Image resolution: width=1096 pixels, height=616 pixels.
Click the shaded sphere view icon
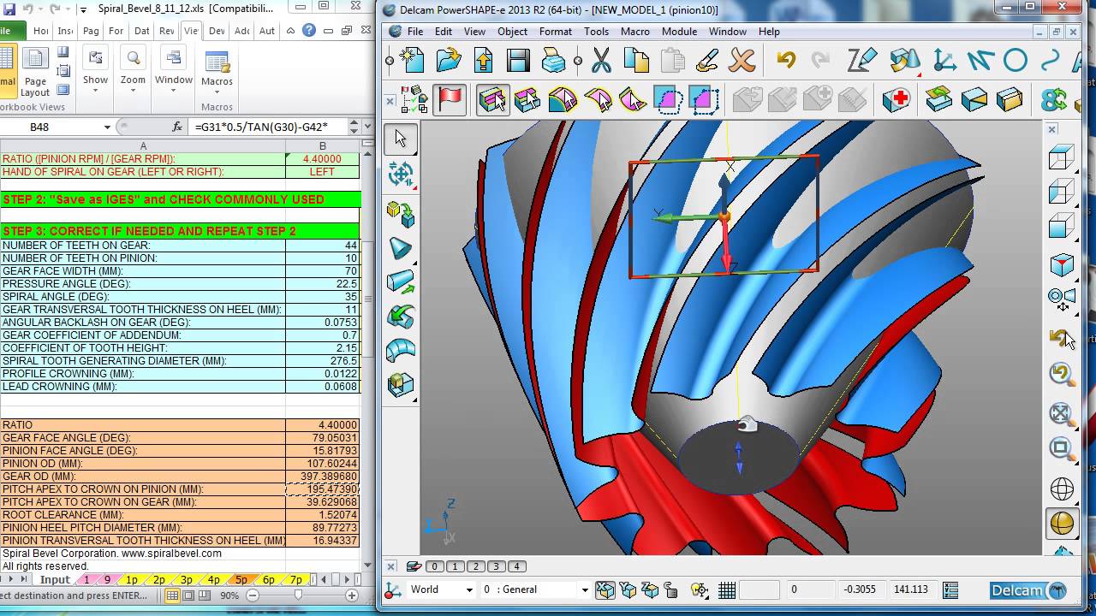[1062, 523]
